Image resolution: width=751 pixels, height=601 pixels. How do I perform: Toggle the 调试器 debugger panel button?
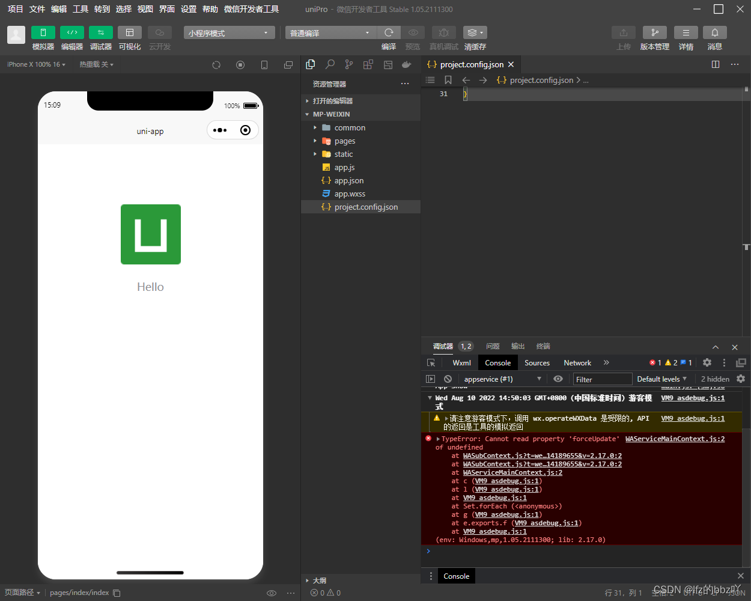pos(101,32)
